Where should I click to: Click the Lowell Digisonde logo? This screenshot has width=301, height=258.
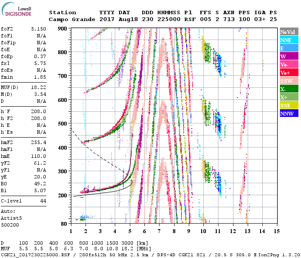pyautogui.click(x=16, y=9)
